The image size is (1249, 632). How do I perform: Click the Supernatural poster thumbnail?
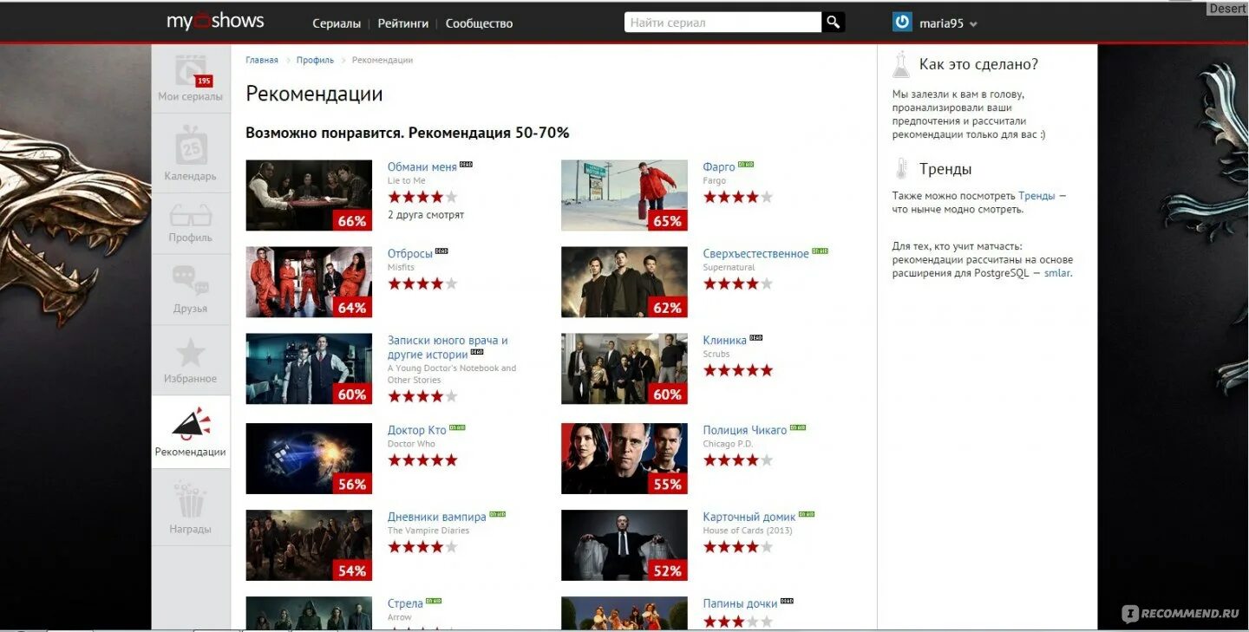click(624, 282)
